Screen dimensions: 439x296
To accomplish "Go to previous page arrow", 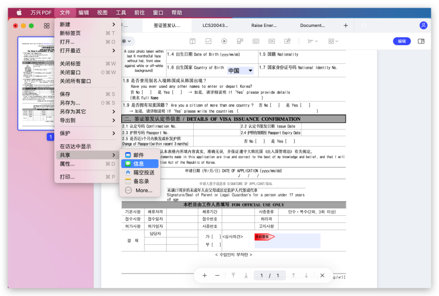I will tap(294, 276).
